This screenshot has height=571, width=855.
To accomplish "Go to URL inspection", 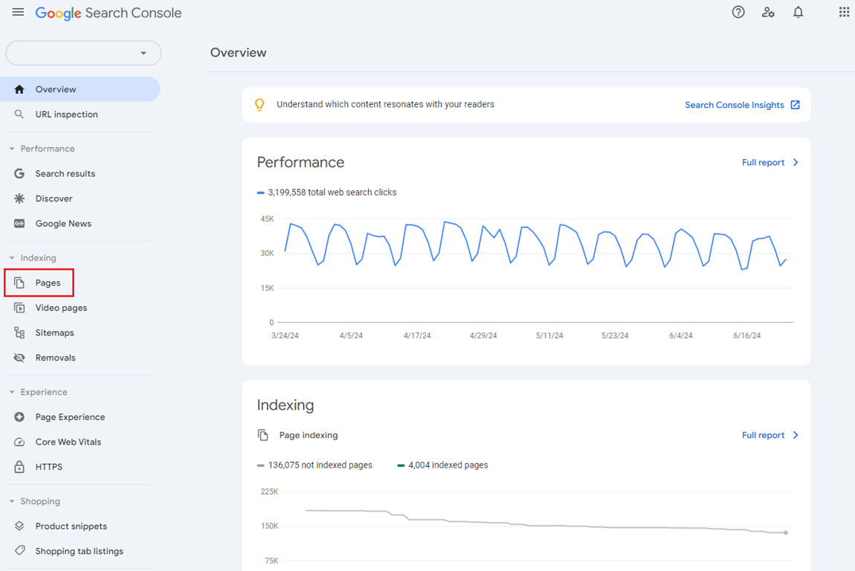I will [x=66, y=114].
